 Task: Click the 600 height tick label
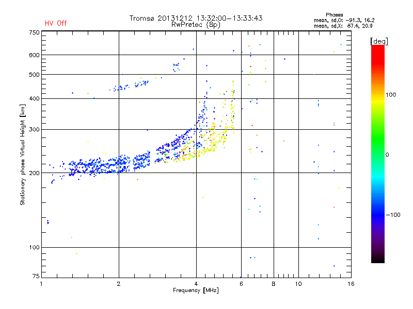click(x=34, y=55)
